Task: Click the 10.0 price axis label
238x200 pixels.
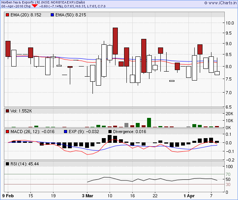Action: [230, 23]
